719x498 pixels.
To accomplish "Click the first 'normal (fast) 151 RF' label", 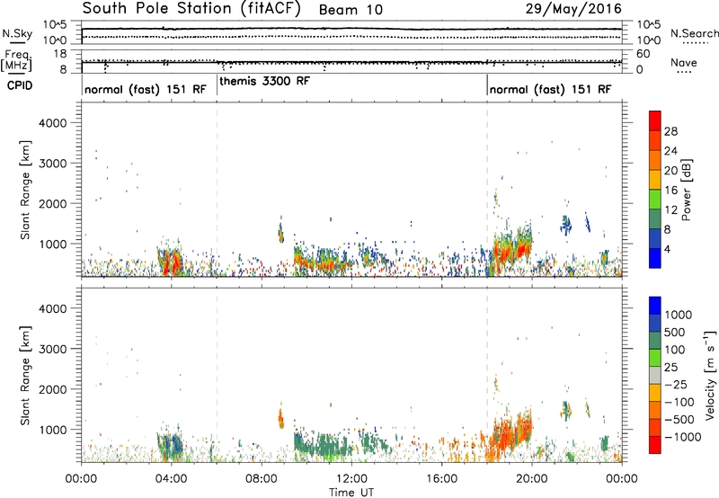I will coord(146,89).
